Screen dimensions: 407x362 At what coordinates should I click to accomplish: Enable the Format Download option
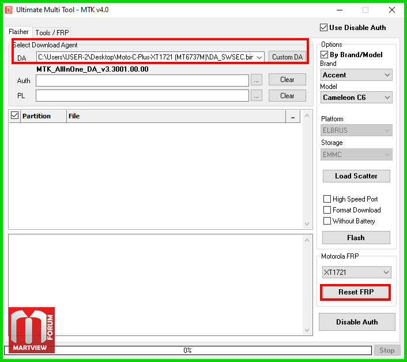tap(327, 210)
